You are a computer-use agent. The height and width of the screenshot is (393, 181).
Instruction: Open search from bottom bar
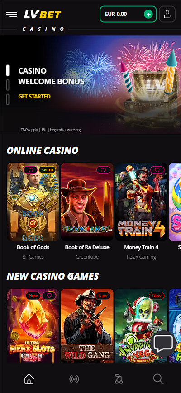[158, 379]
